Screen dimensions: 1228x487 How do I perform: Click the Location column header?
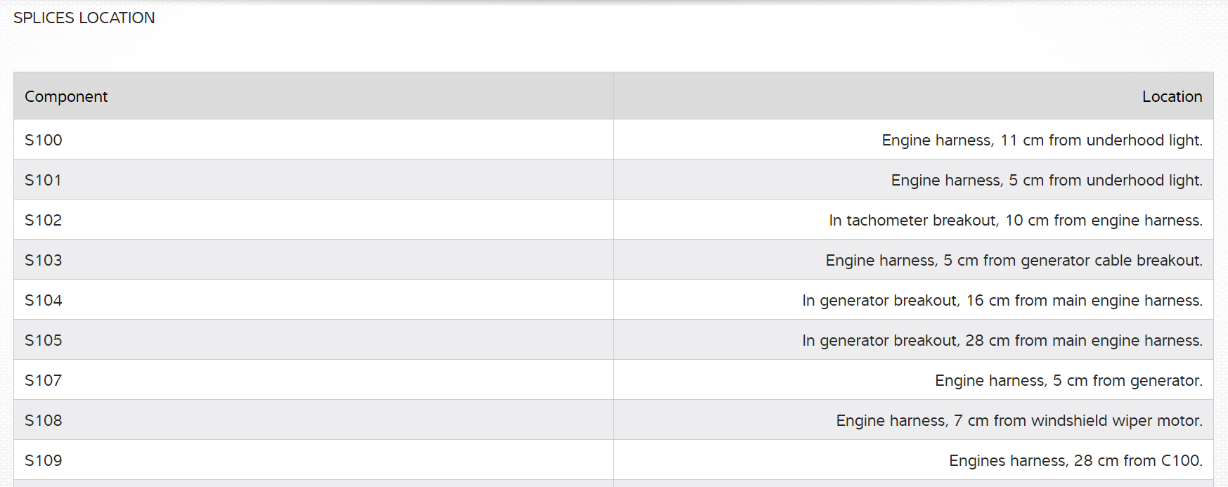[x=1171, y=96]
